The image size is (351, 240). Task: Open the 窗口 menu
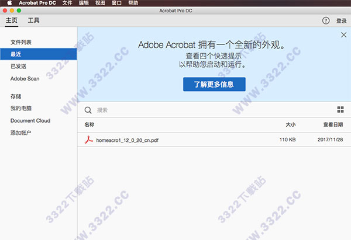pyautogui.click(x=116, y=3)
